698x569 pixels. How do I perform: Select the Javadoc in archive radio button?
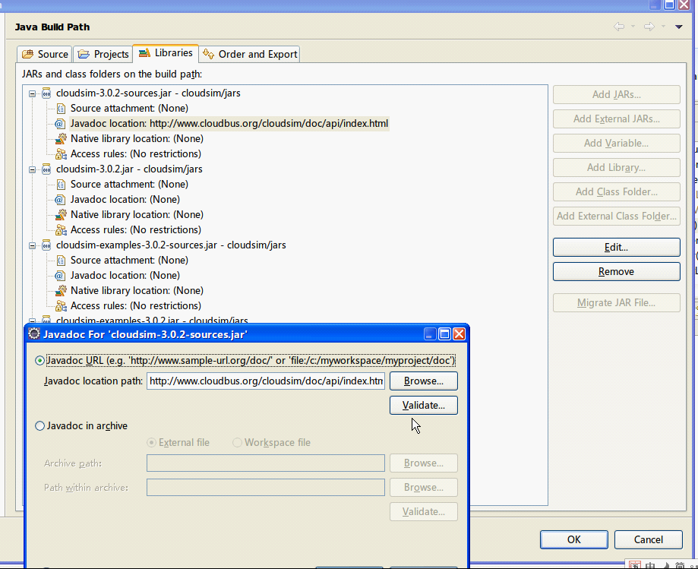(39, 426)
